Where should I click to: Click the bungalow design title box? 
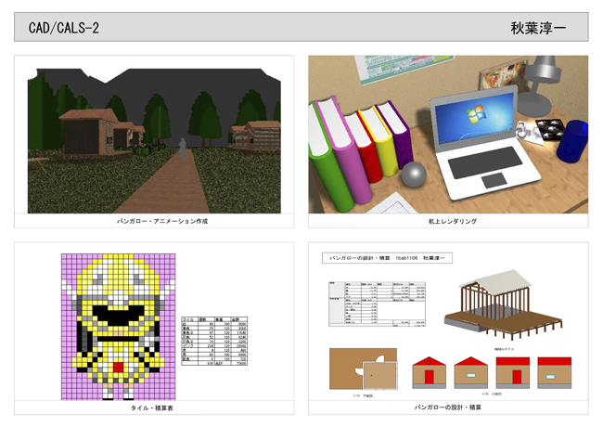387,258
